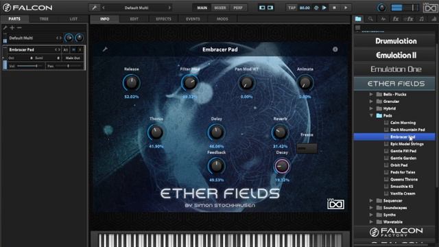Image resolution: width=439 pixels, height=247 pixels.
Task: Add a new part with plus icon
Action: [x=12, y=27]
